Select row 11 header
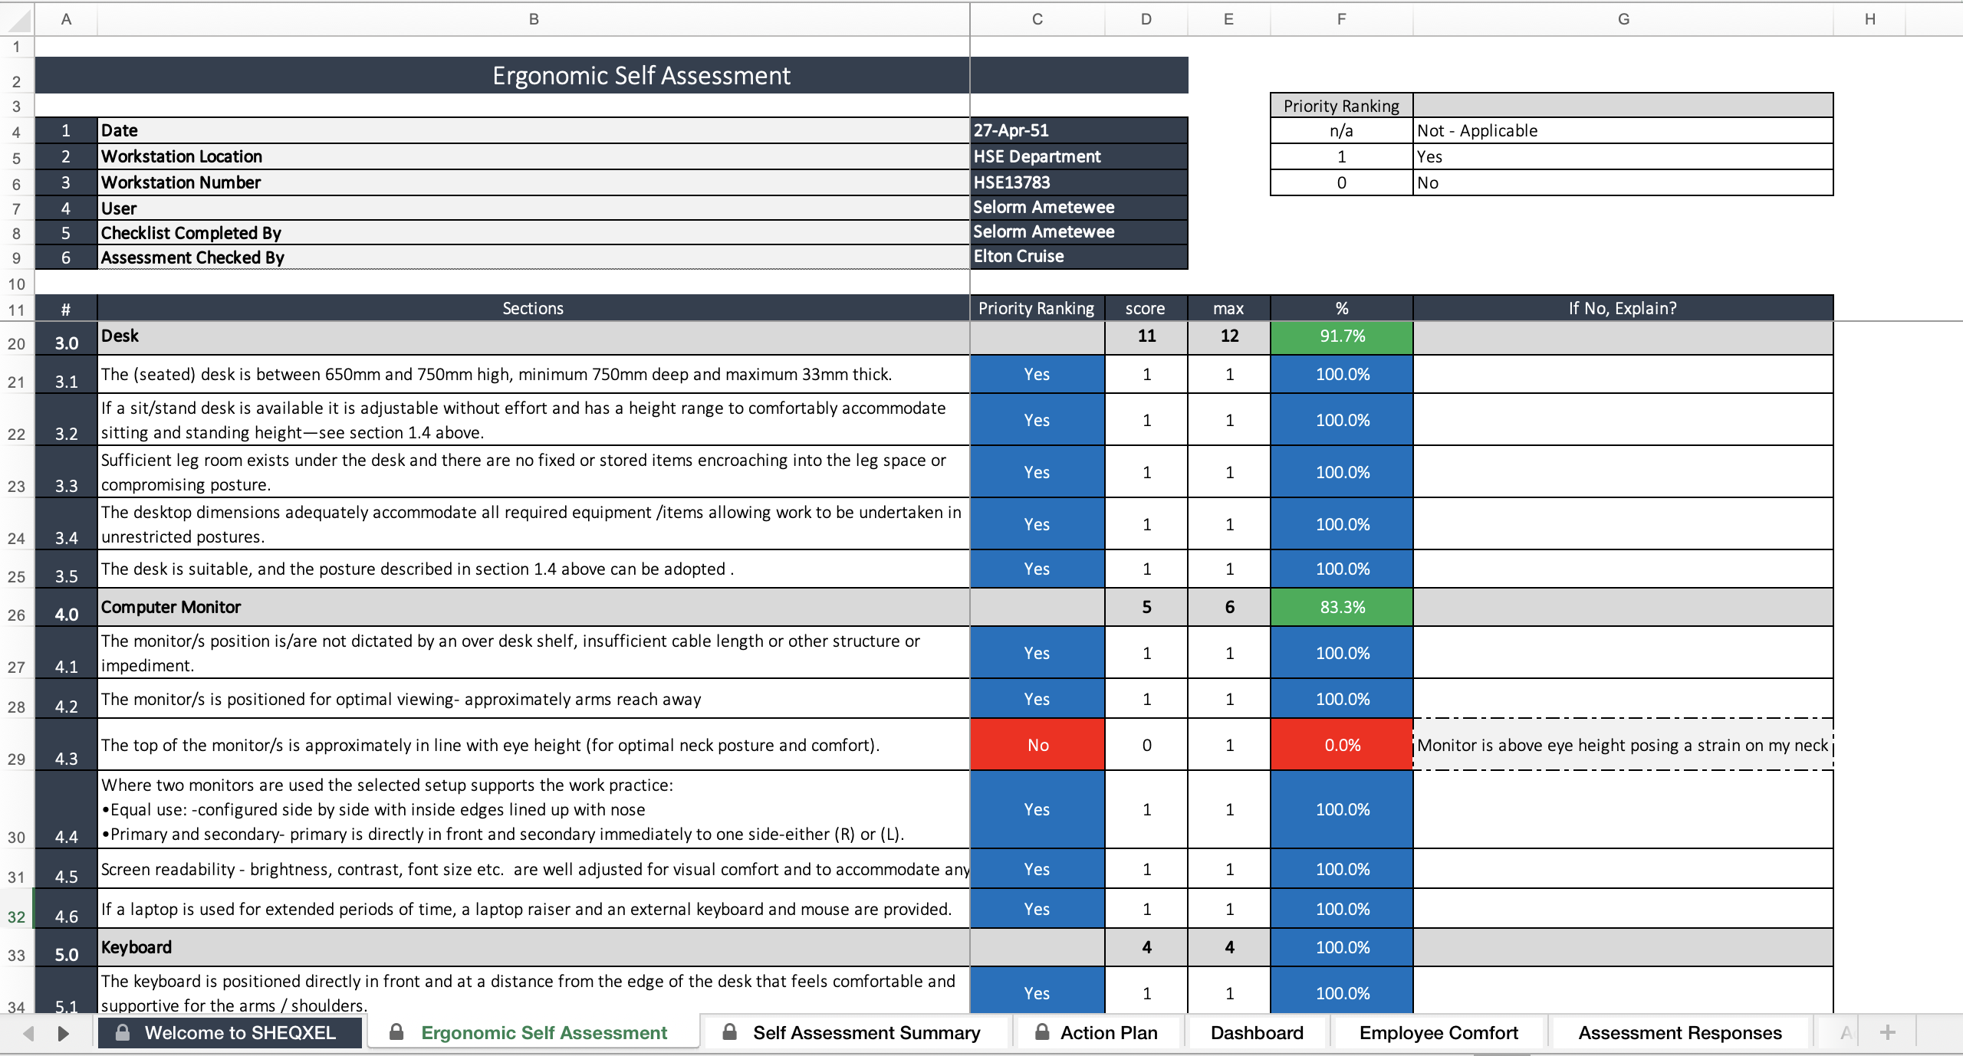1963x1056 pixels. (17, 309)
